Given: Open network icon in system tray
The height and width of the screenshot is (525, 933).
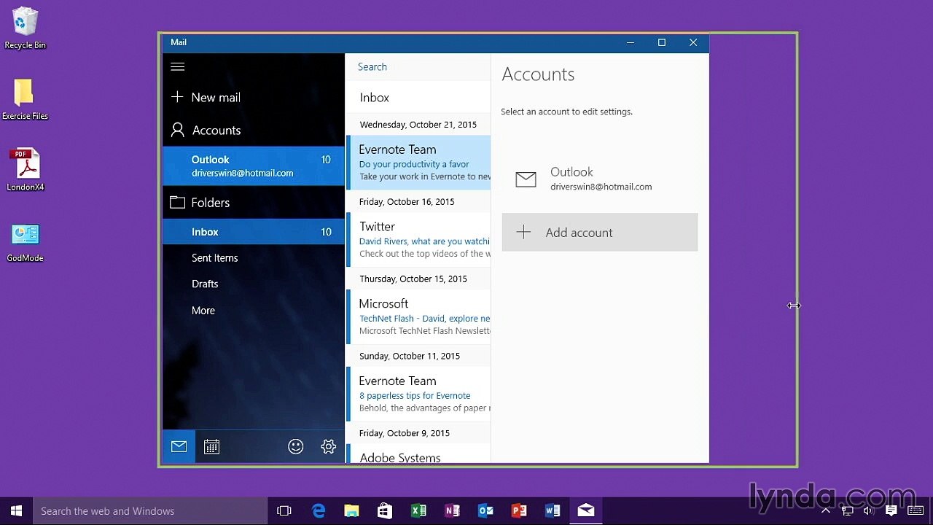Looking at the screenshot, I should point(847,511).
